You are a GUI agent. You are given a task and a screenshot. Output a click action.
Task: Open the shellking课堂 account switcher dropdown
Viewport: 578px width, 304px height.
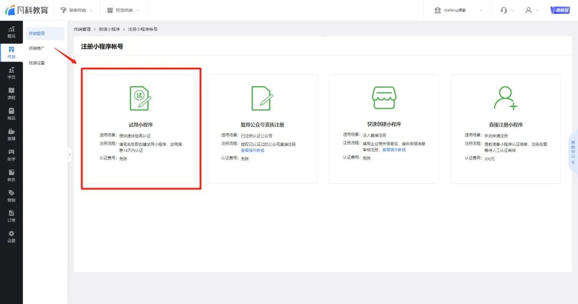pos(481,10)
